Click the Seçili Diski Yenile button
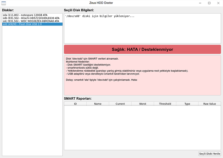The height and width of the screenshot is (158, 223). 210,153
